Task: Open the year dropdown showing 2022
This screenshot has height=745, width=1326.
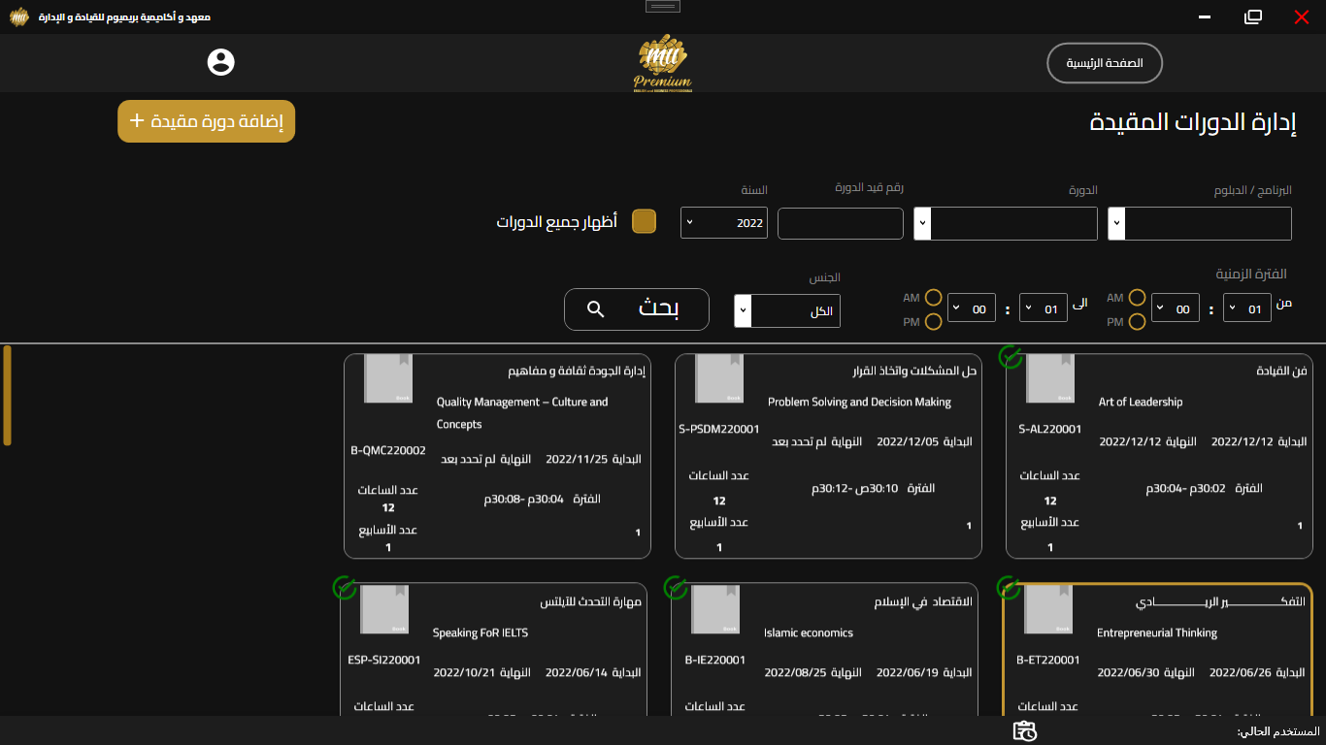Action: (724, 223)
